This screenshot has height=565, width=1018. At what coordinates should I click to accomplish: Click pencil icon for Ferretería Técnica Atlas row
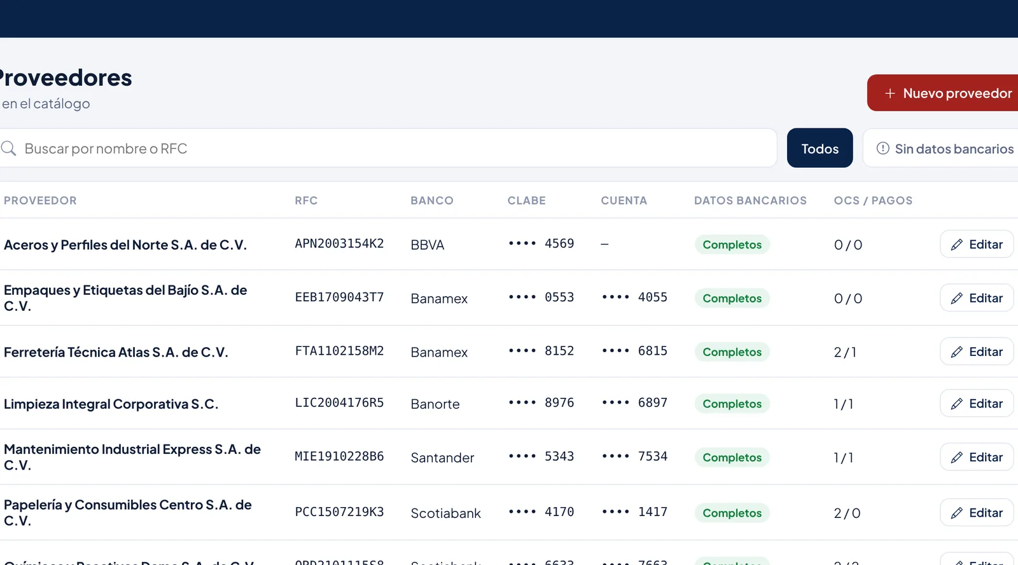pyautogui.click(x=957, y=352)
